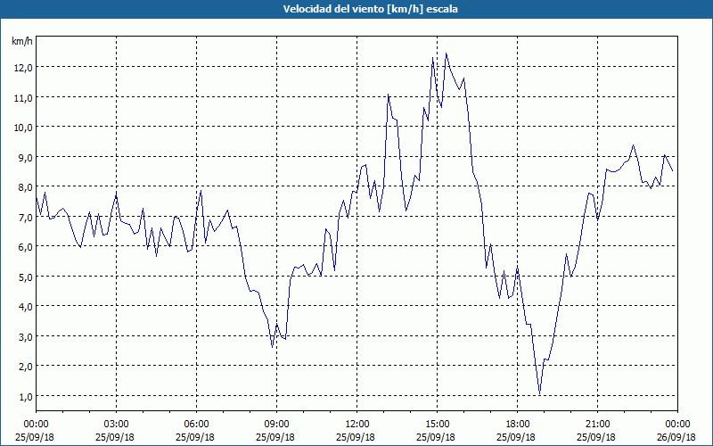Select the '5,0' y-axis value
Viewport: 713px width, 446px height.
click(x=25, y=277)
